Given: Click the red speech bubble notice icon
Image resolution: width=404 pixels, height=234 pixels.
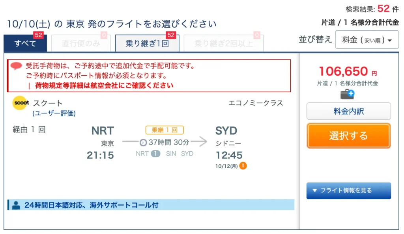Looking at the screenshot, I should (x=16, y=66).
